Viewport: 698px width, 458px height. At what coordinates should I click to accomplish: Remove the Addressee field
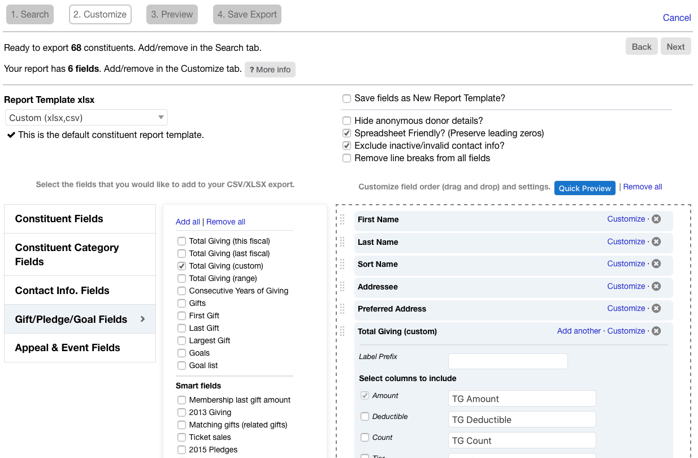click(x=656, y=287)
